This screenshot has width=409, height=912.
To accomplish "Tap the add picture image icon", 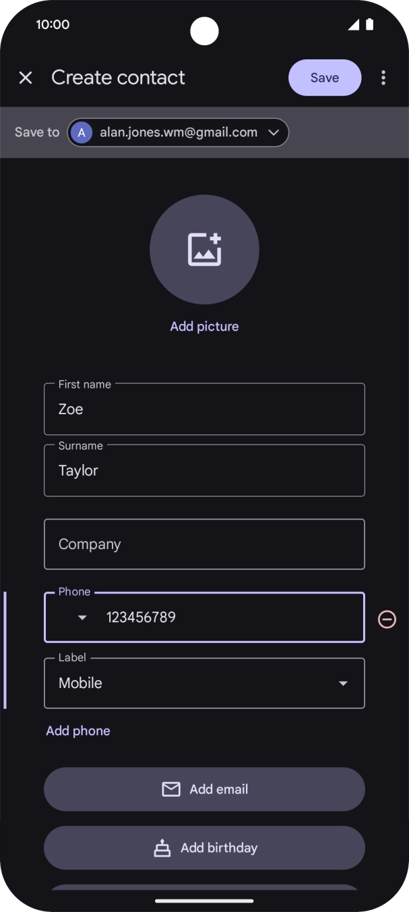I will click(204, 249).
